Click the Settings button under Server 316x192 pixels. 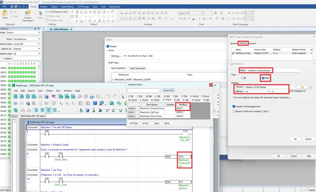point(116,56)
